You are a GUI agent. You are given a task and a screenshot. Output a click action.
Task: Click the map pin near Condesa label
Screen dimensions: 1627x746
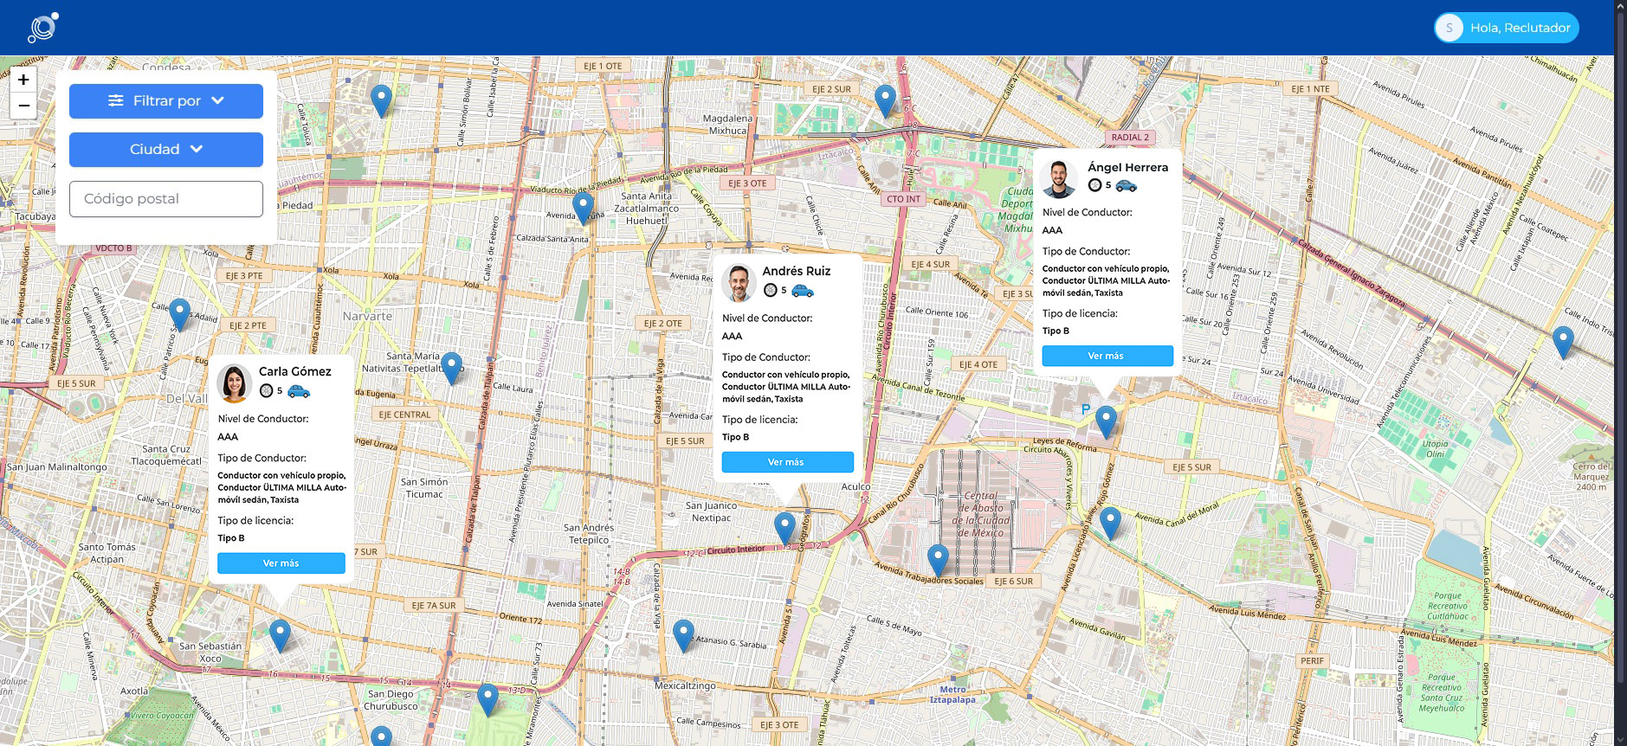(x=381, y=100)
